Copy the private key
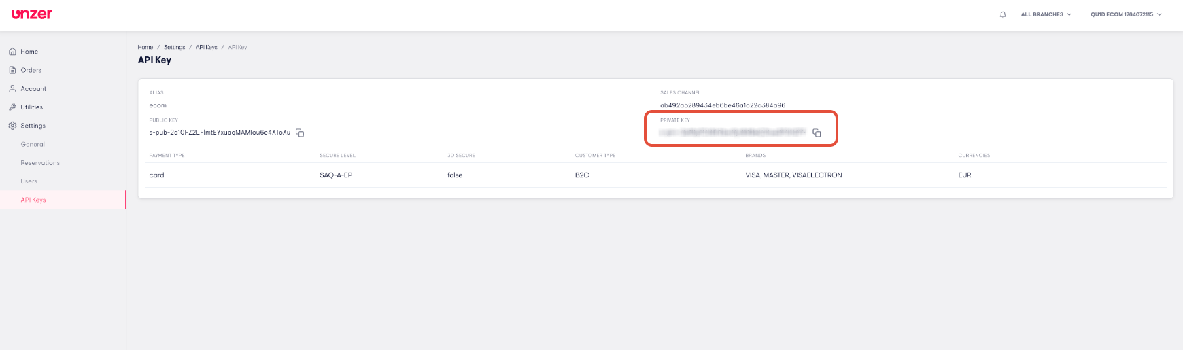 tap(817, 133)
